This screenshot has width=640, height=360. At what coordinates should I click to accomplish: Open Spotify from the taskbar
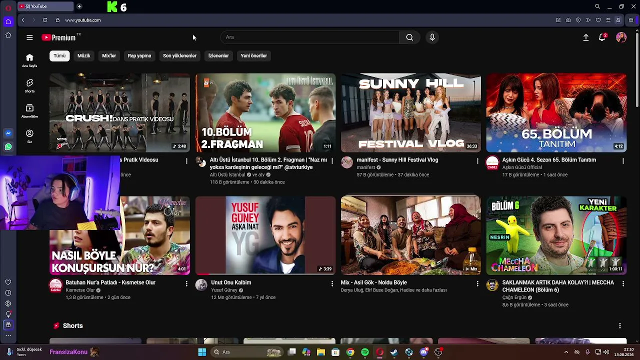point(365,352)
